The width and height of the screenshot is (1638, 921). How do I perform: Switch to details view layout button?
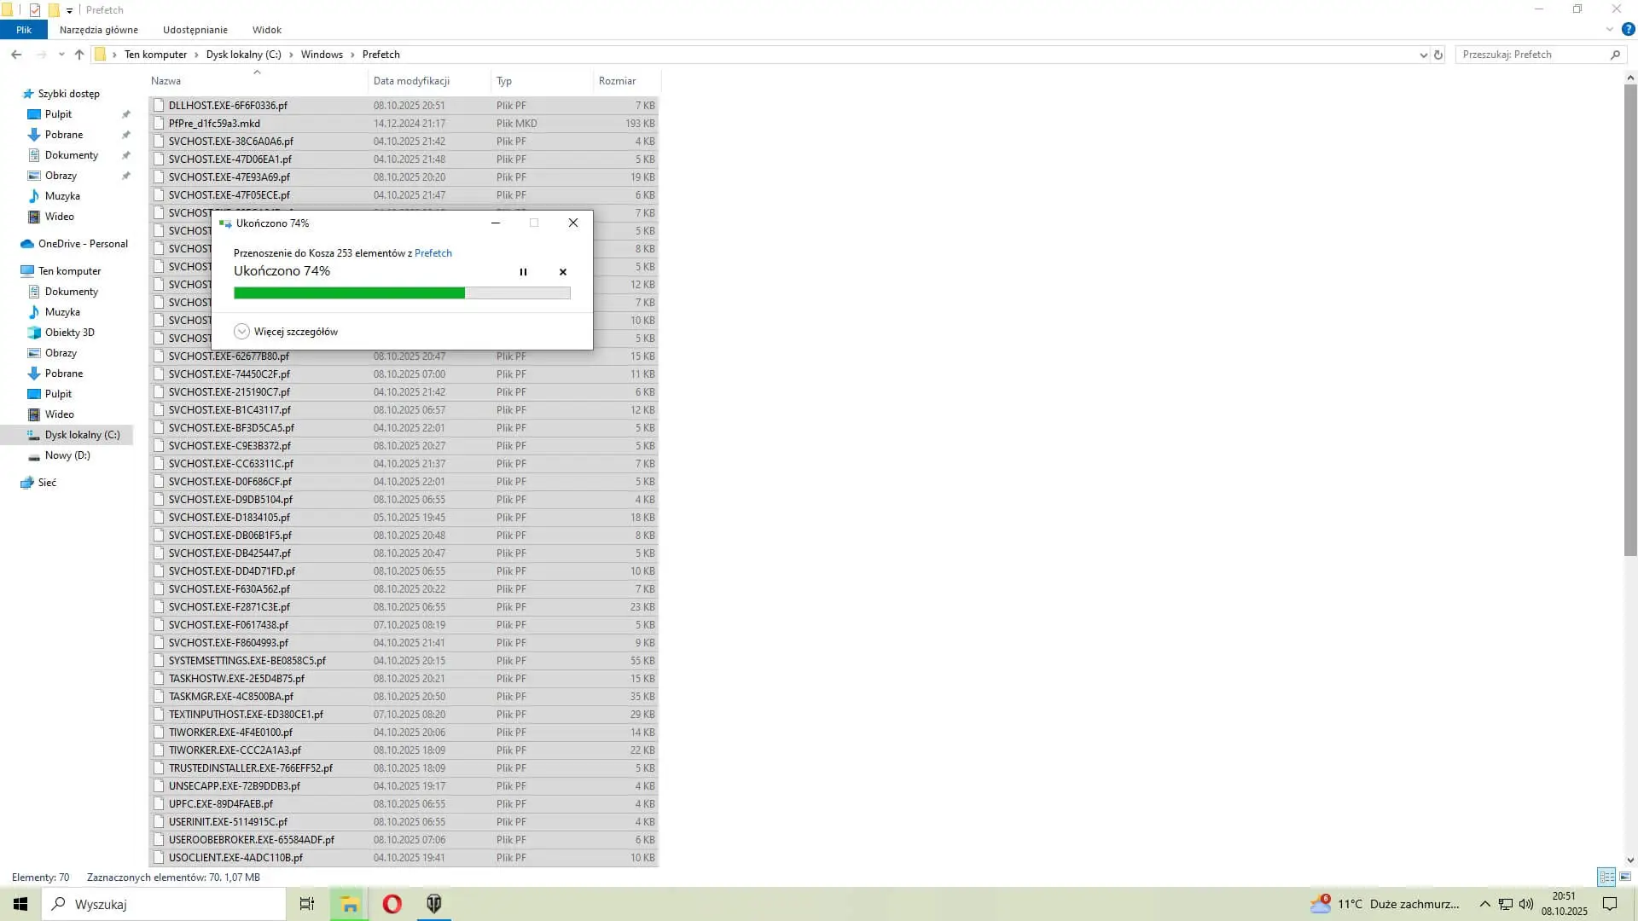coord(1606,877)
